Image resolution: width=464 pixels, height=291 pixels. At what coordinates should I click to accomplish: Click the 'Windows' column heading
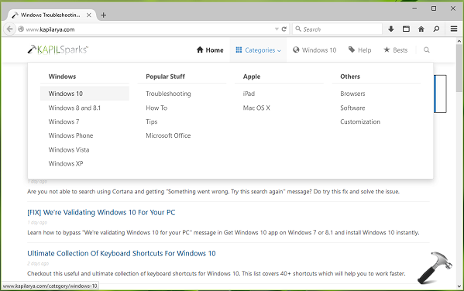point(62,77)
